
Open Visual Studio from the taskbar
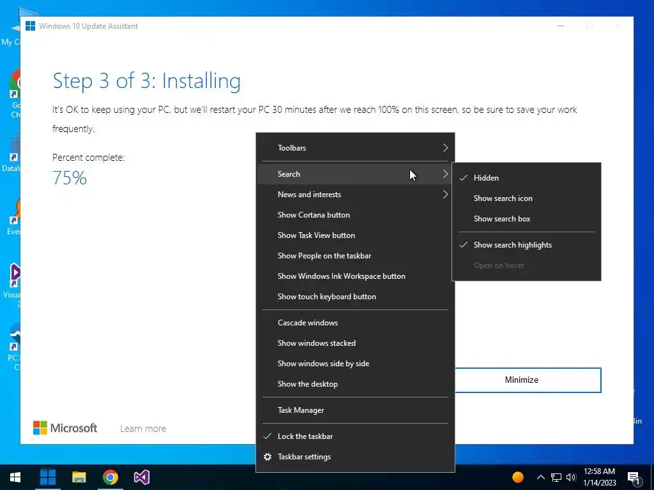click(142, 477)
